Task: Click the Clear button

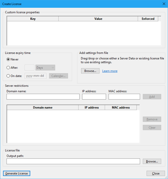Action: tap(152, 128)
